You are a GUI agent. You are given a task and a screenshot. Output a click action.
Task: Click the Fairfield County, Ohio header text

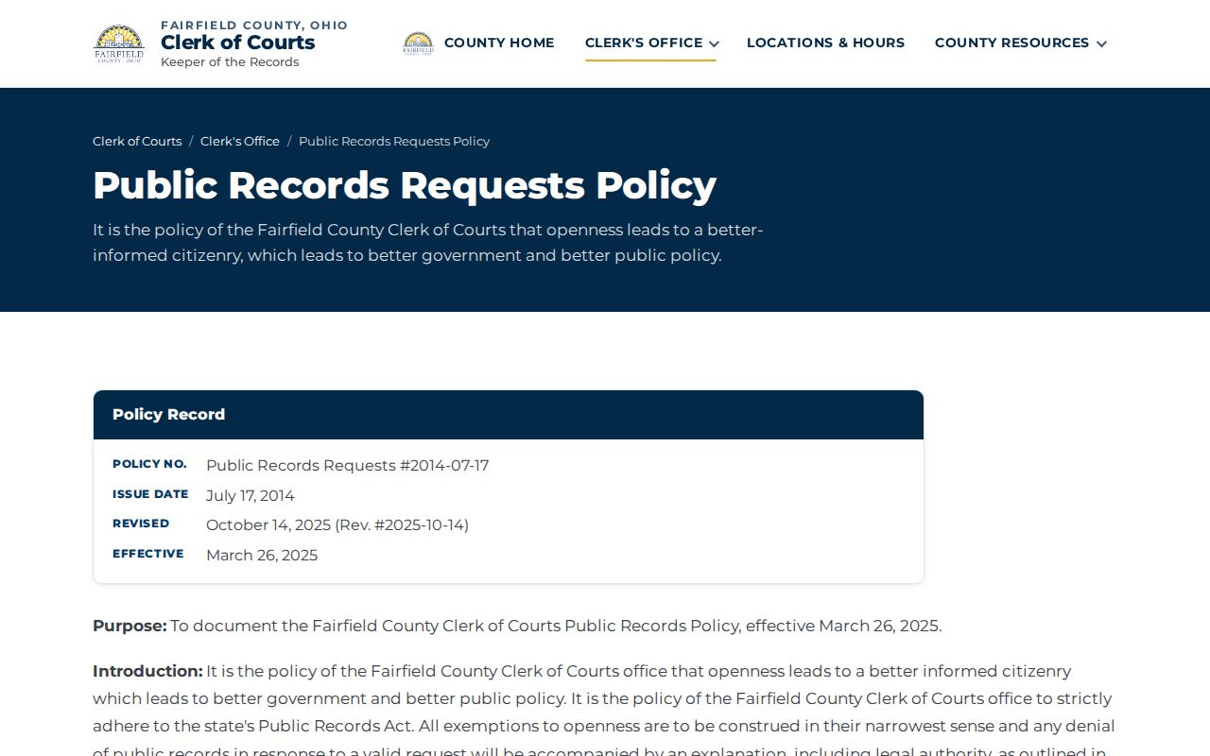pos(254,26)
